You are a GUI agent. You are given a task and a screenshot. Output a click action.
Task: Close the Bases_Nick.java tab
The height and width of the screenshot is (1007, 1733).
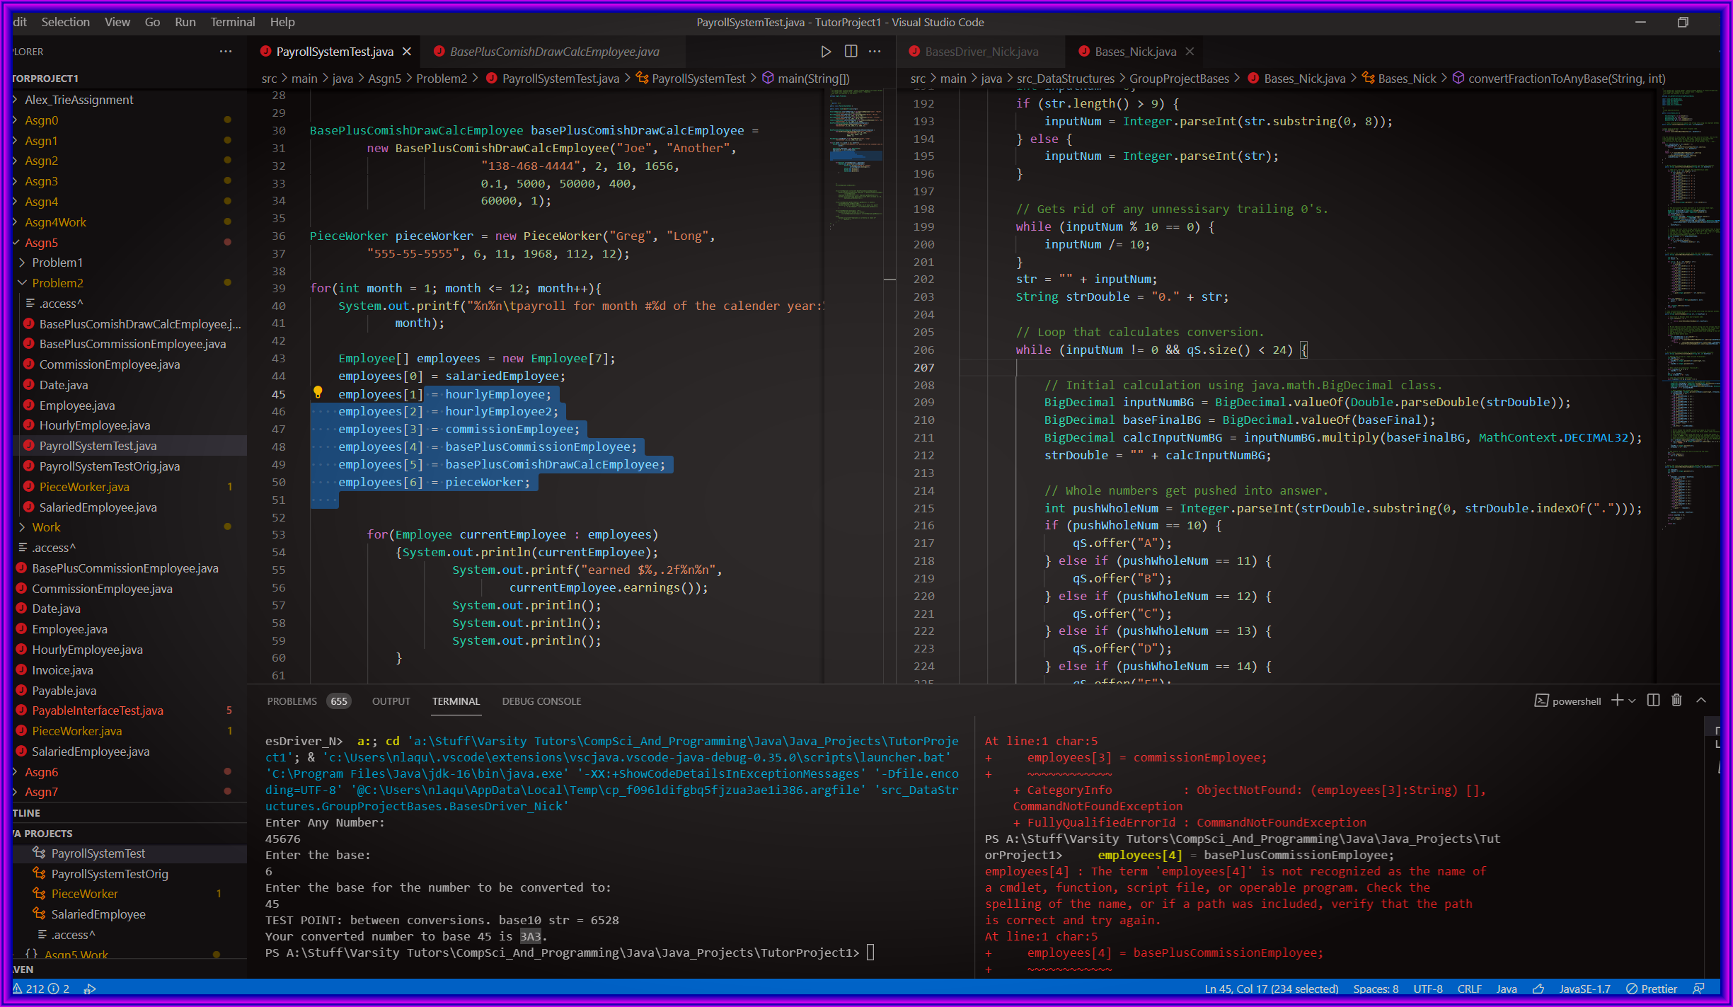pyautogui.click(x=1190, y=52)
